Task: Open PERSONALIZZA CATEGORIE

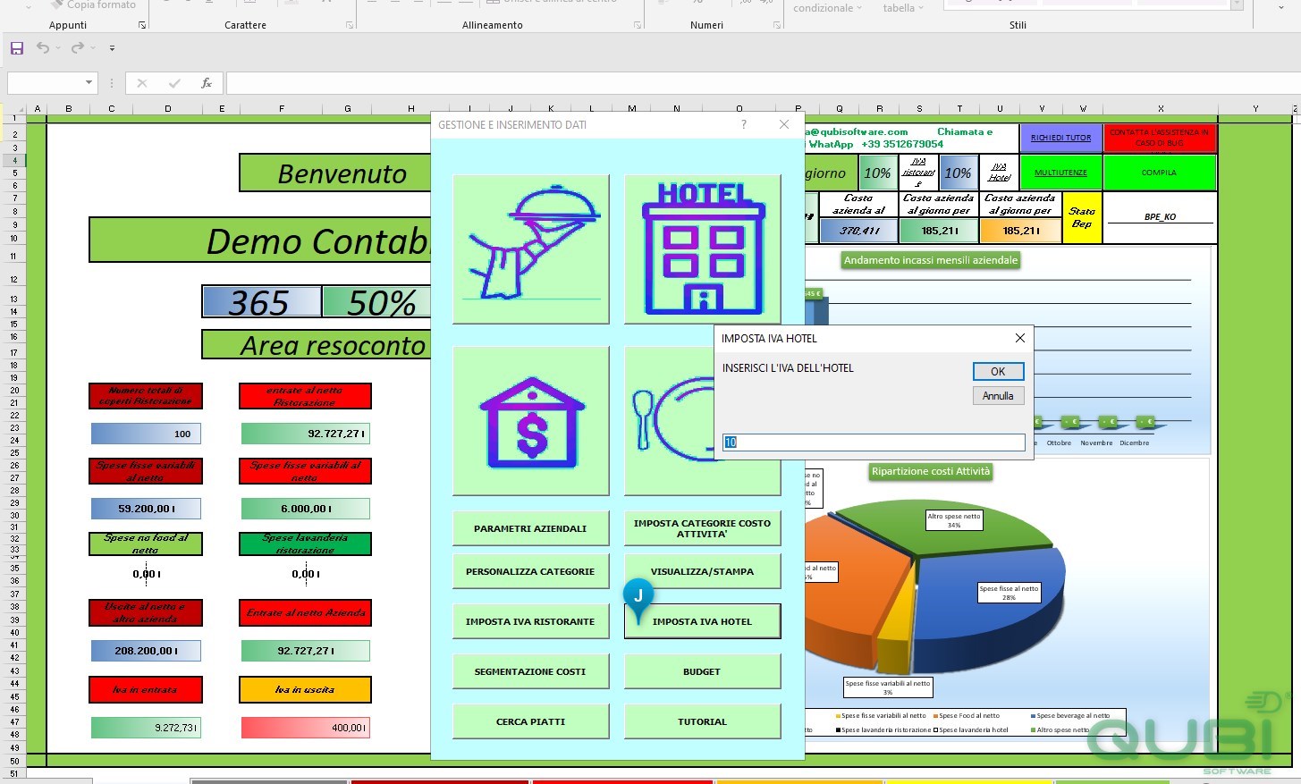Action: pyautogui.click(x=530, y=571)
